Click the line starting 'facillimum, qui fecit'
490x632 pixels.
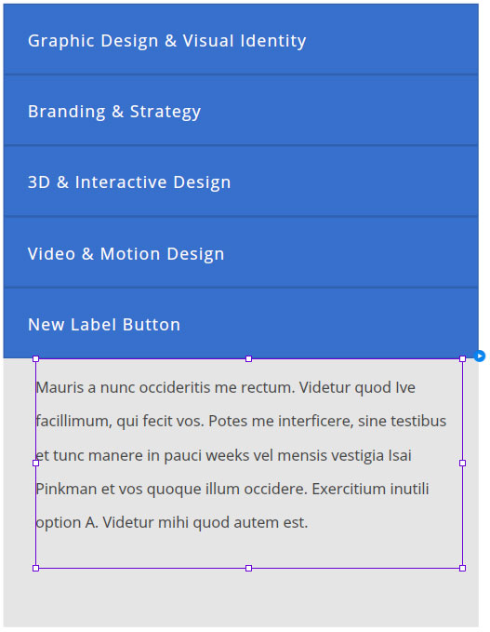(x=241, y=422)
